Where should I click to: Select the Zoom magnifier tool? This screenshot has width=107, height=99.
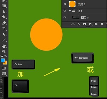pyautogui.click(x=4, y=52)
